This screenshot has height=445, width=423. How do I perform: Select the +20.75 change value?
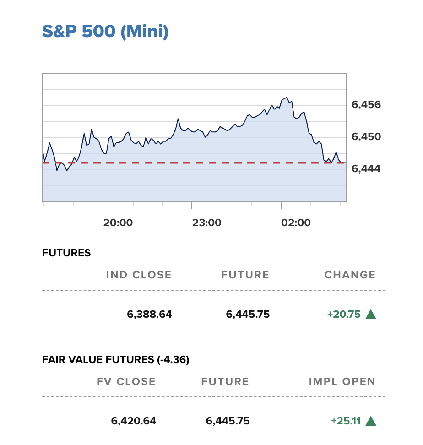tap(343, 315)
